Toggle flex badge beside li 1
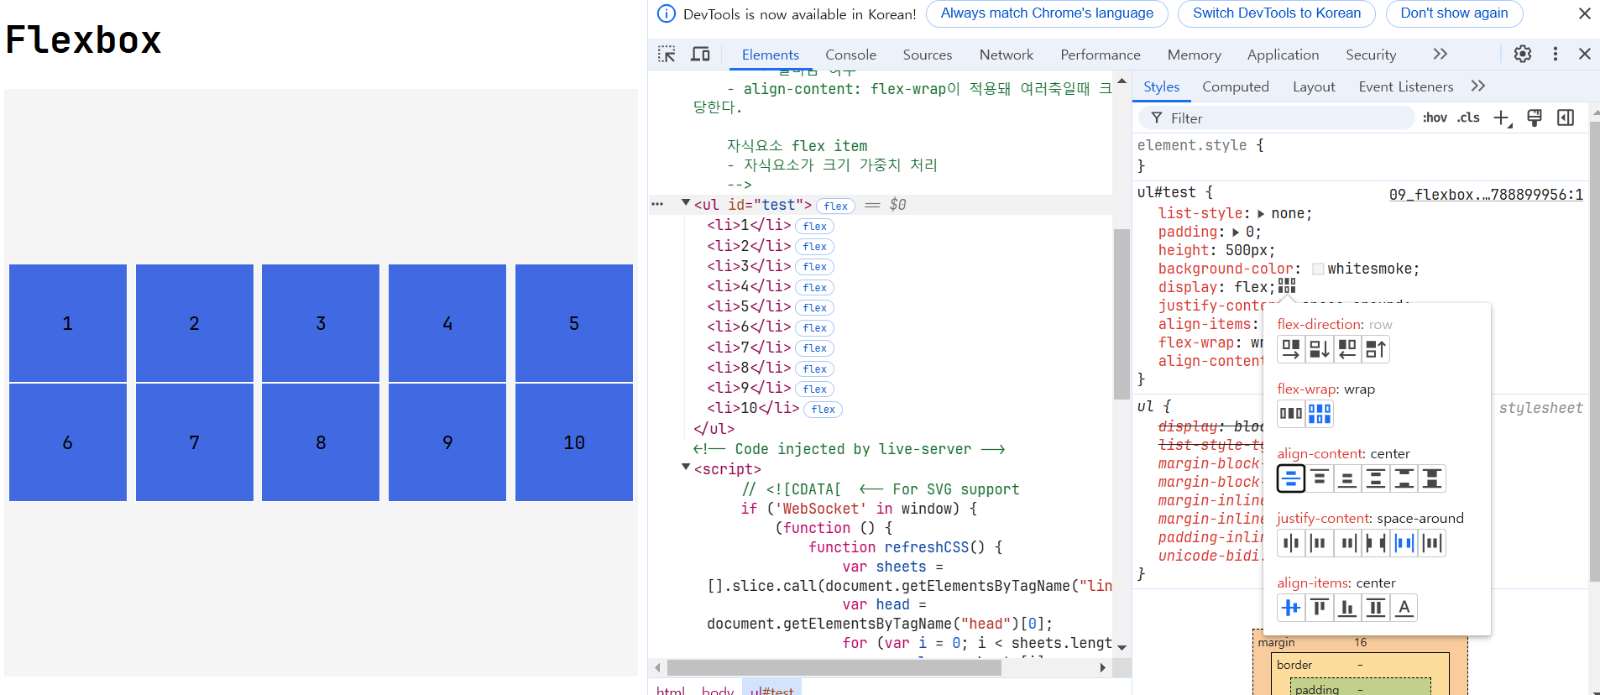The height and width of the screenshot is (695, 1600). [814, 227]
